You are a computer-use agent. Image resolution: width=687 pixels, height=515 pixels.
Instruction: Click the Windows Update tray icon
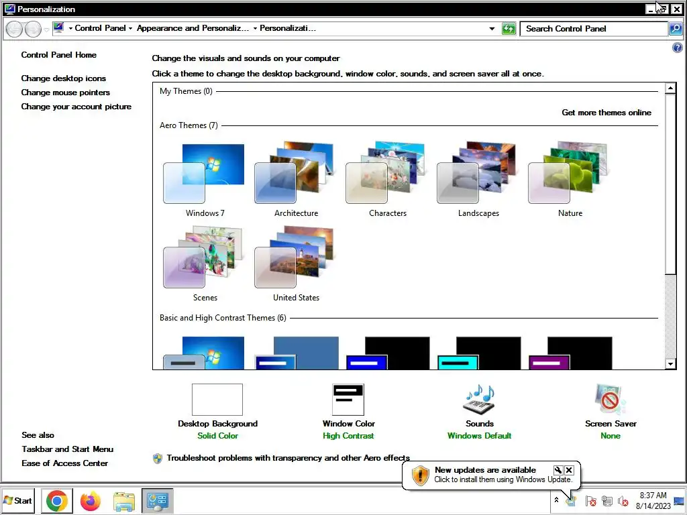572,500
